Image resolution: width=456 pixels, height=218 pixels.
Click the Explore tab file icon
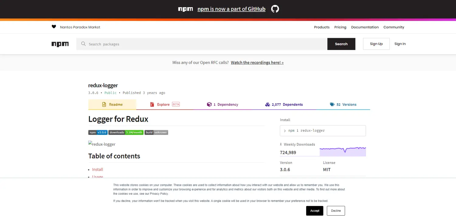click(x=152, y=104)
